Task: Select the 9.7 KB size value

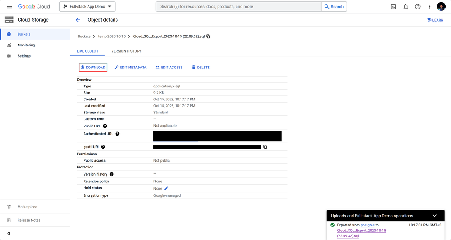Action: pyautogui.click(x=158, y=93)
